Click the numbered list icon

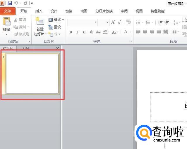pos(148,22)
